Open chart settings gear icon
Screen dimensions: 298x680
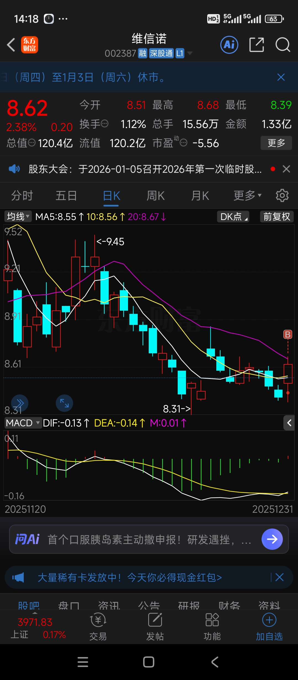[x=282, y=195]
